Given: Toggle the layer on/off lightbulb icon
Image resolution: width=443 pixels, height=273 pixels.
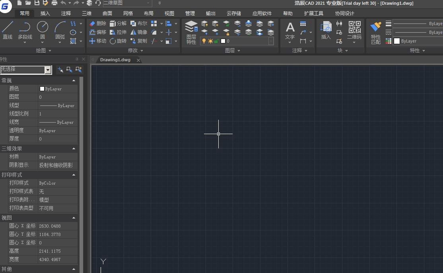Looking at the screenshot, I should click(204, 41).
